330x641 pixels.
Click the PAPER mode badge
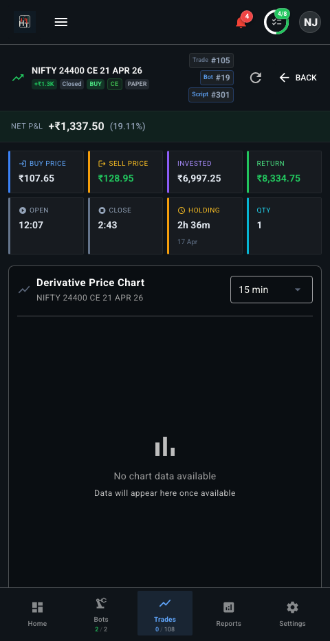click(x=137, y=84)
